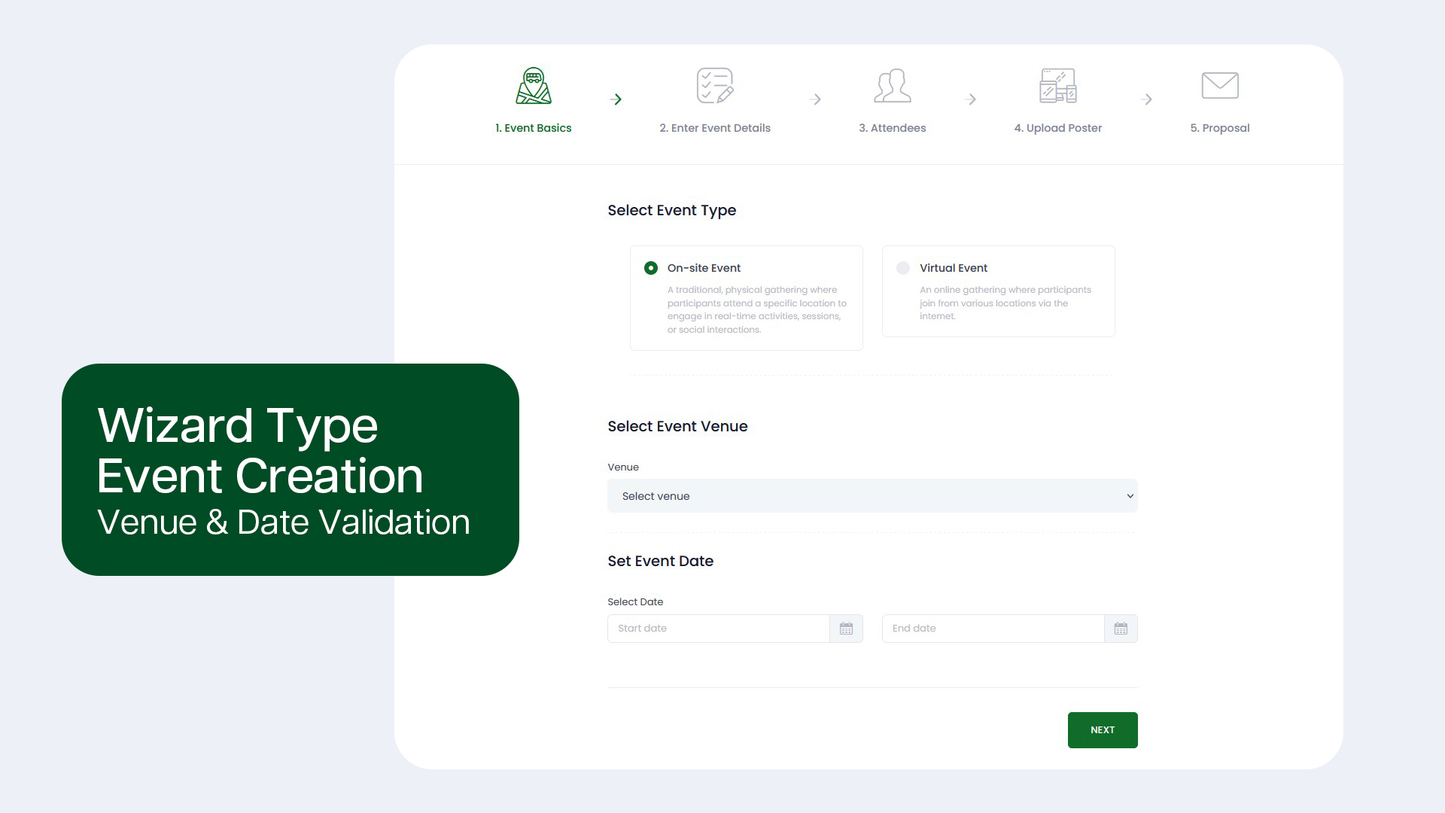1445x813 pixels.
Task: Navigate to the Upload Poster step
Action: tap(1057, 128)
